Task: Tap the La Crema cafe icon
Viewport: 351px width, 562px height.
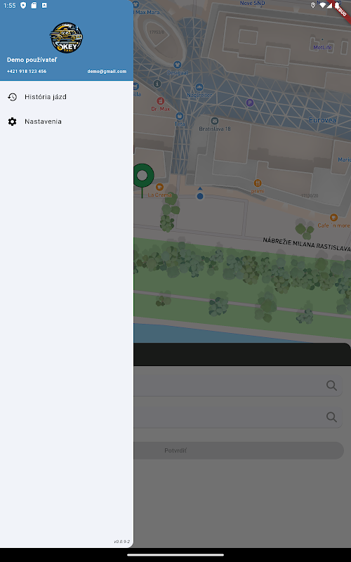Action: pyautogui.click(x=160, y=187)
